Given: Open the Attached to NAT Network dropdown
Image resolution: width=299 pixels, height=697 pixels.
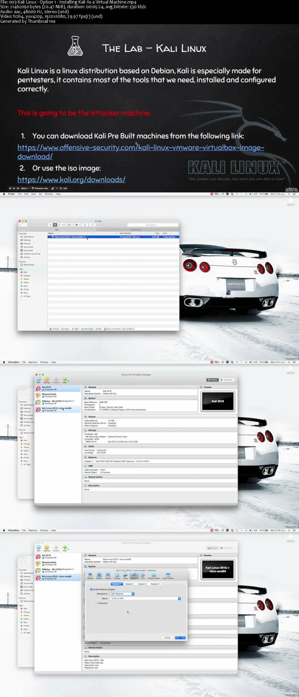Looking at the screenshot, I should click(x=122, y=594).
